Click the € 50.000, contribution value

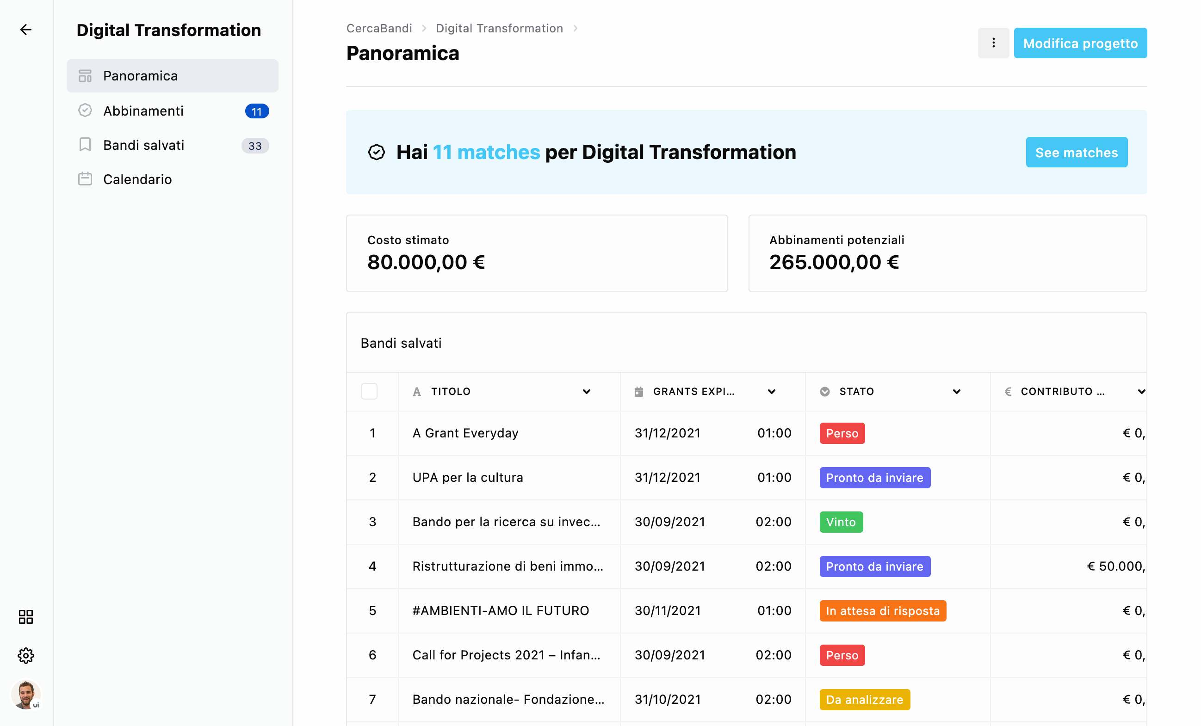(1116, 566)
